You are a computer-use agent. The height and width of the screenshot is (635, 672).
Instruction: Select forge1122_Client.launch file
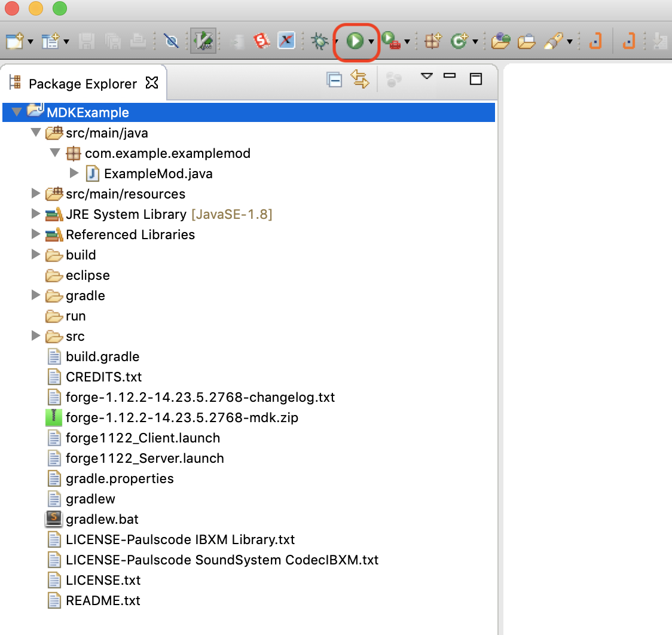[x=143, y=438]
